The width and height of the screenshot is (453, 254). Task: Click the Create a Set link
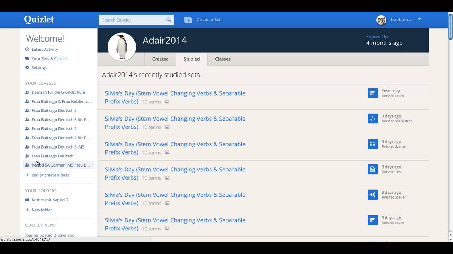coord(208,20)
